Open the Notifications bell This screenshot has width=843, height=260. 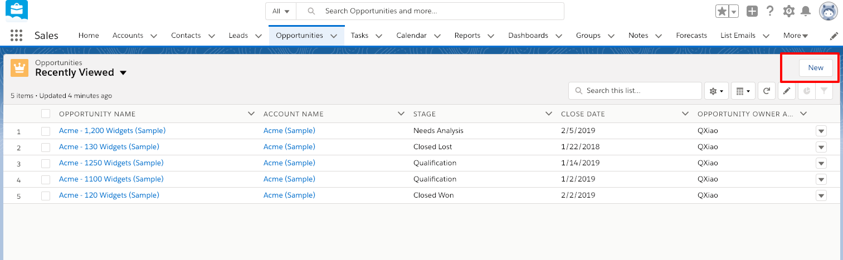point(806,11)
